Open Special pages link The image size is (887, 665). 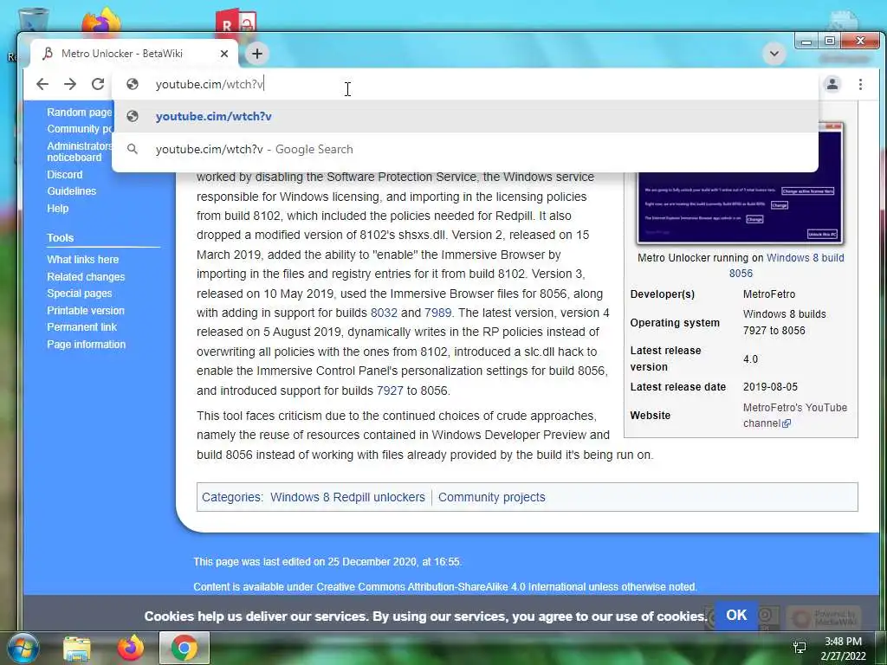point(79,294)
